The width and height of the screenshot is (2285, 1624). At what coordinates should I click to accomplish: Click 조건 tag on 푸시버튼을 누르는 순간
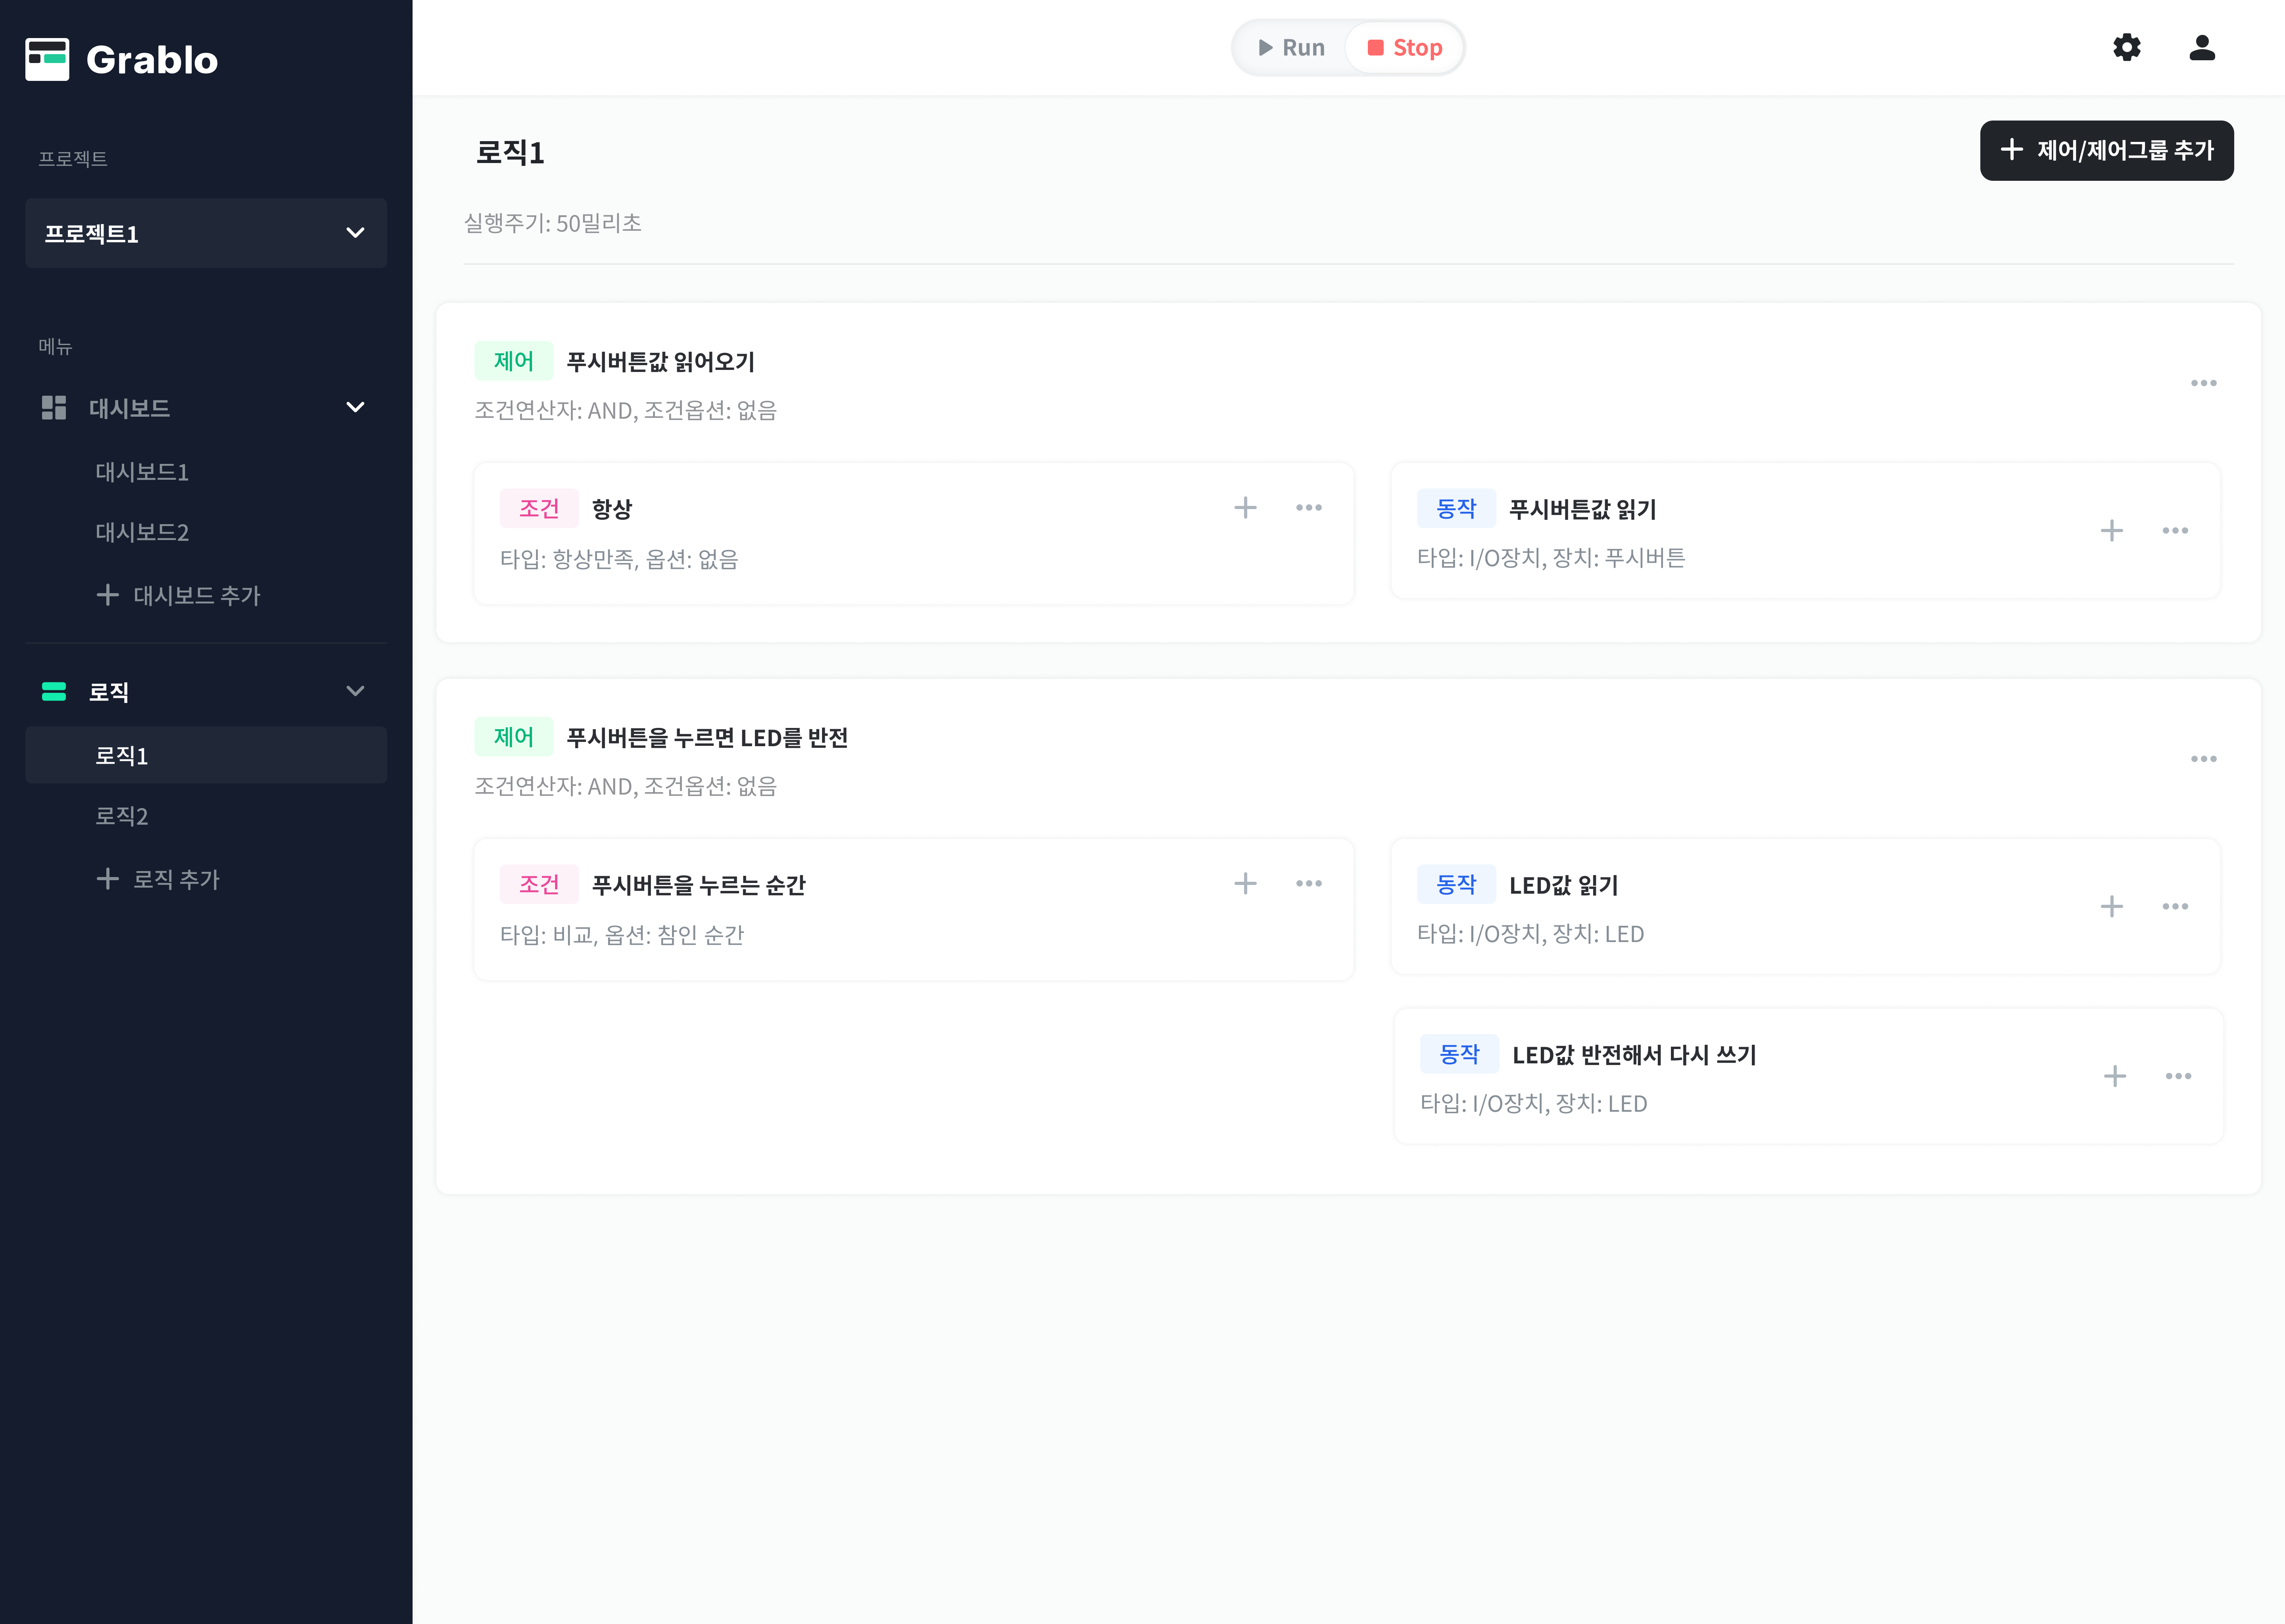tap(539, 884)
